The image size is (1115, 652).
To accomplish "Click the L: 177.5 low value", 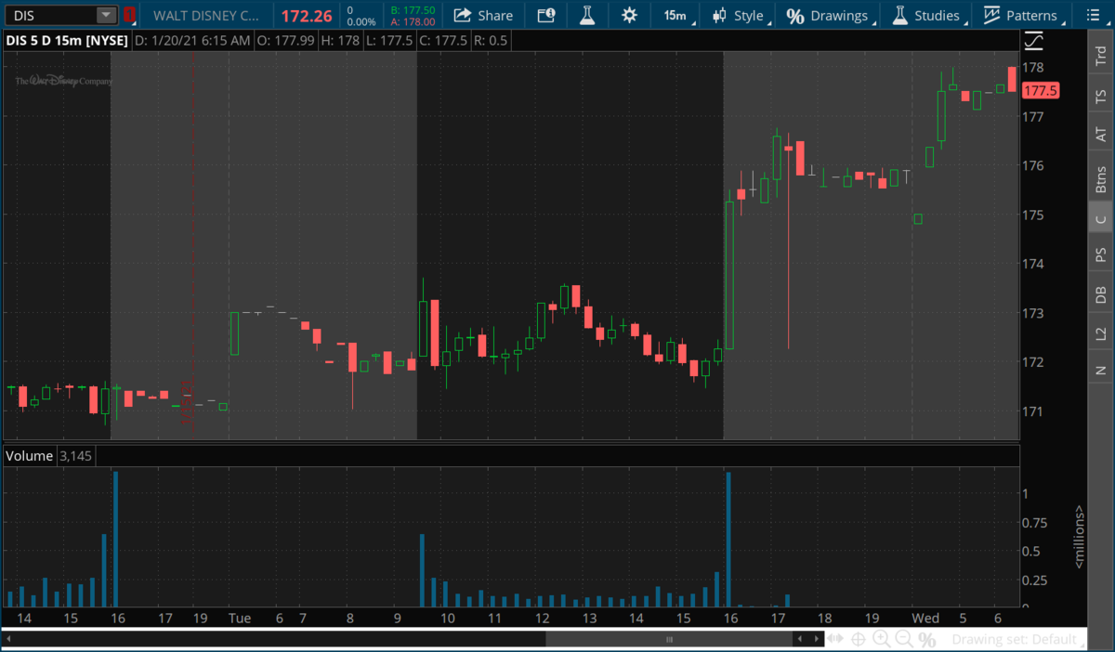I will [x=390, y=41].
